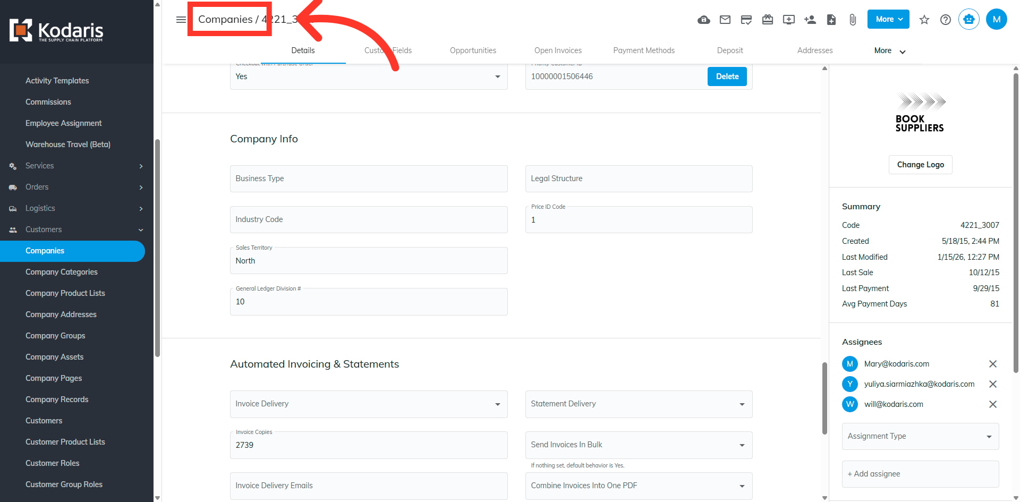The height and width of the screenshot is (502, 1020).
Task: Click the Kodaris logo
Action: pos(56,31)
